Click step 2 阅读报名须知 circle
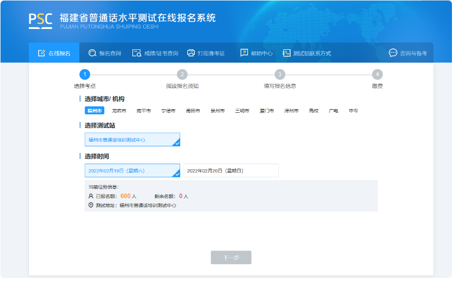 (x=182, y=75)
